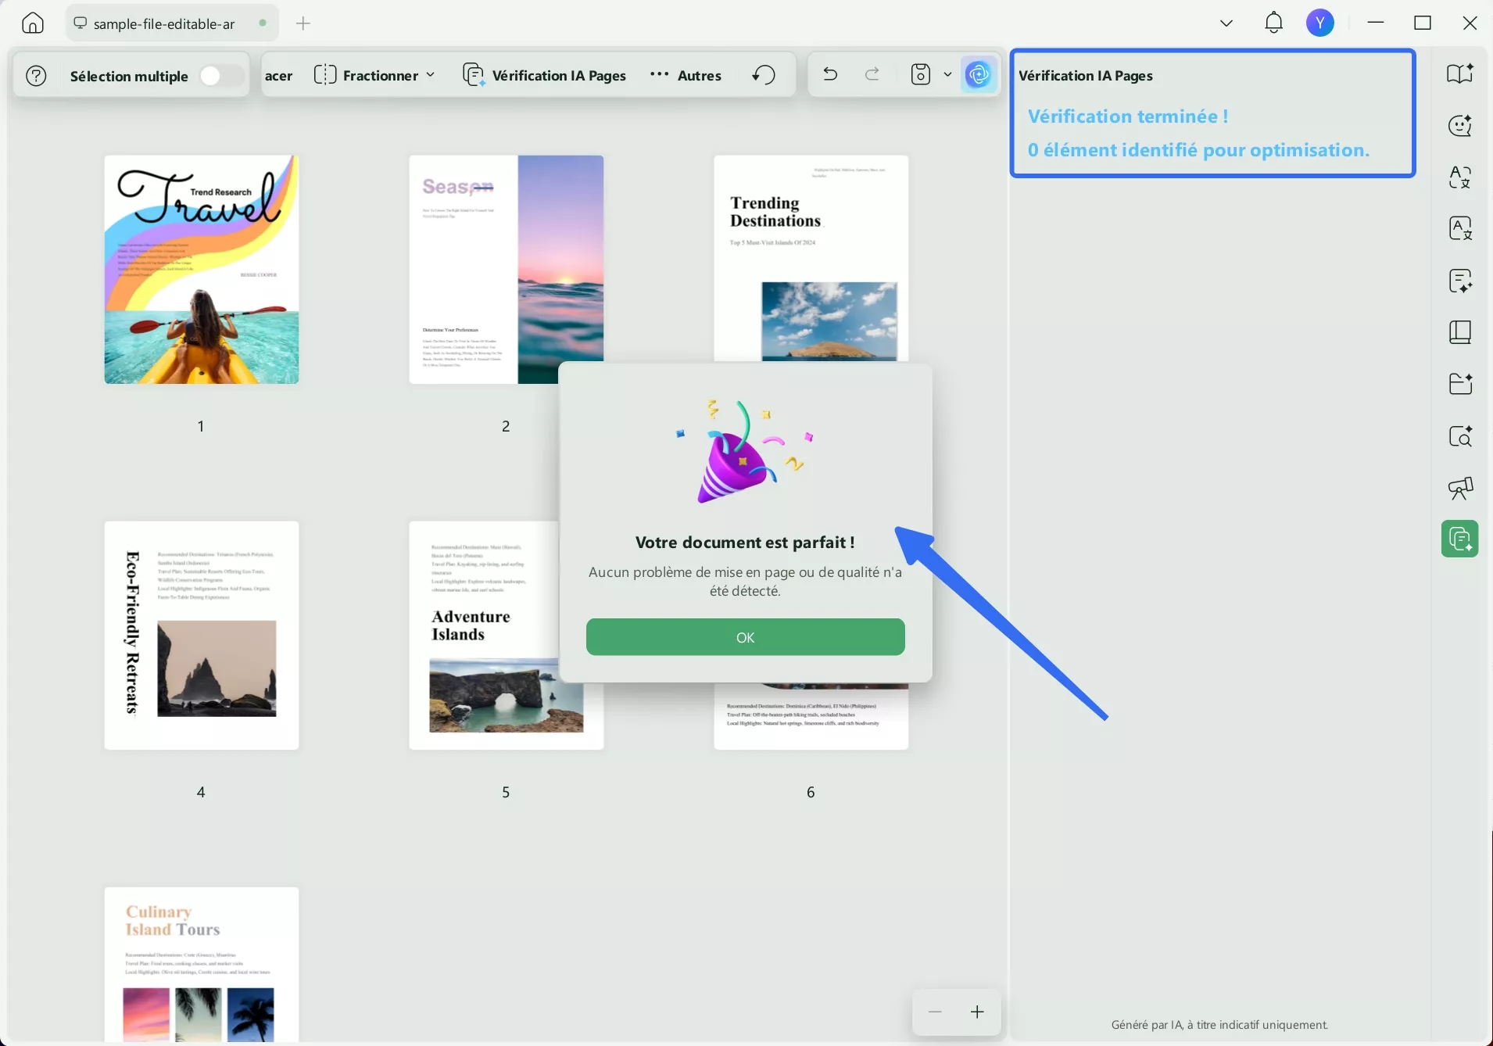
Task: Click the Votre document est parfait ! heading
Action: [x=745, y=543]
